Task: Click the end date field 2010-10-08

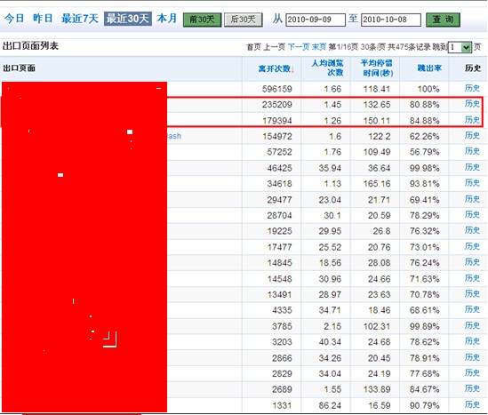Action: pos(391,20)
